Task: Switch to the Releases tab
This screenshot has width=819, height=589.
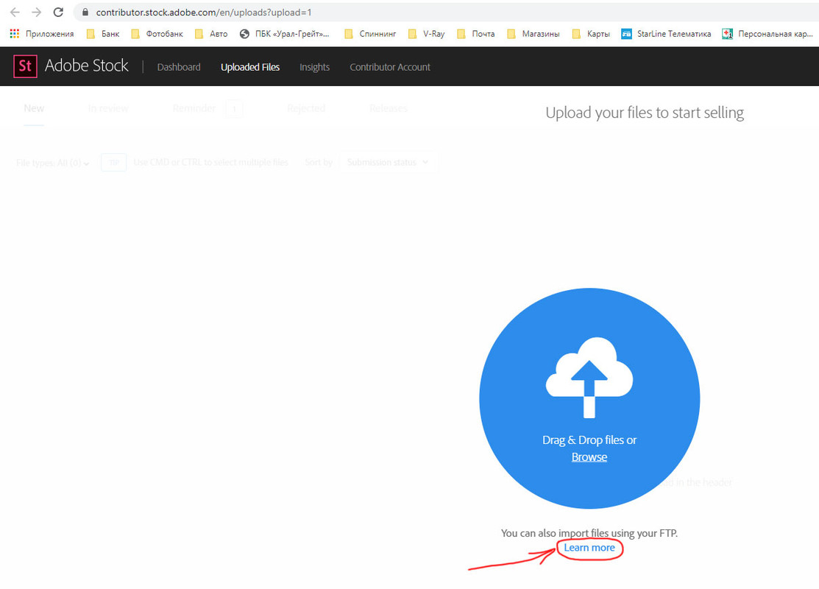Action: (388, 108)
